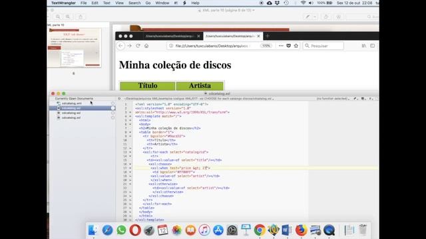Launch Safari from the Dock
This screenshot has height=239, width=426.
[107, 230]
